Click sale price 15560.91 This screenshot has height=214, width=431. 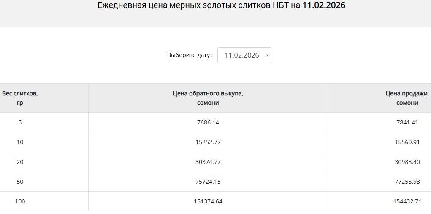407,142
